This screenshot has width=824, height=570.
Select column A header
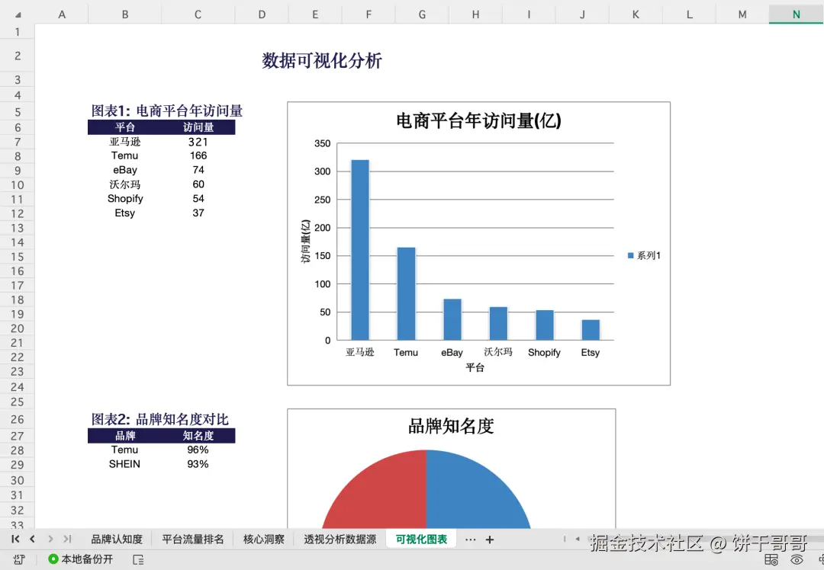pos(62,14)
